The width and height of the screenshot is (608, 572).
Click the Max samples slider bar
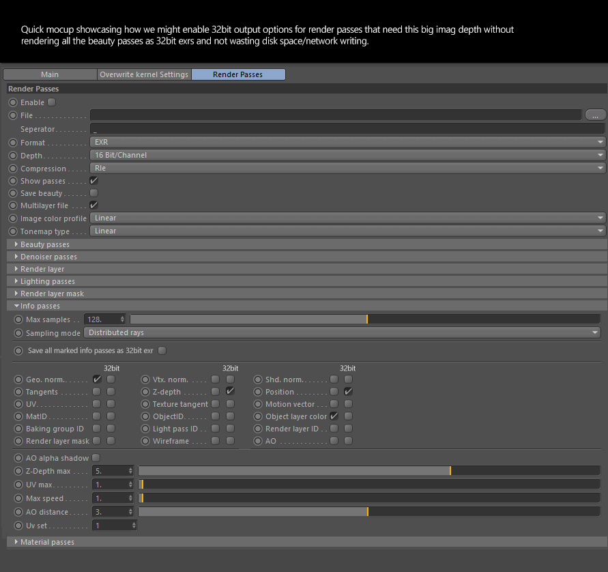coord(365,319)
